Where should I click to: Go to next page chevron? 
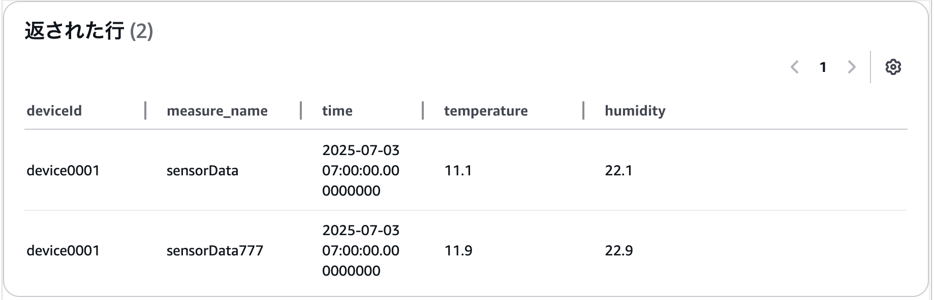coord(852,67)
